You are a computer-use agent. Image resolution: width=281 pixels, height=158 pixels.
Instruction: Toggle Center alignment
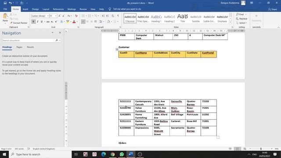pos(87,22)
